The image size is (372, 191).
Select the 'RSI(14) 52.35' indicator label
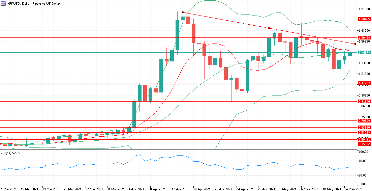pos(10,153)
